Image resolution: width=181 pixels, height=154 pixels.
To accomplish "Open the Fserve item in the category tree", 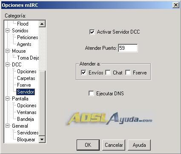I will click(x=24, y=85).
